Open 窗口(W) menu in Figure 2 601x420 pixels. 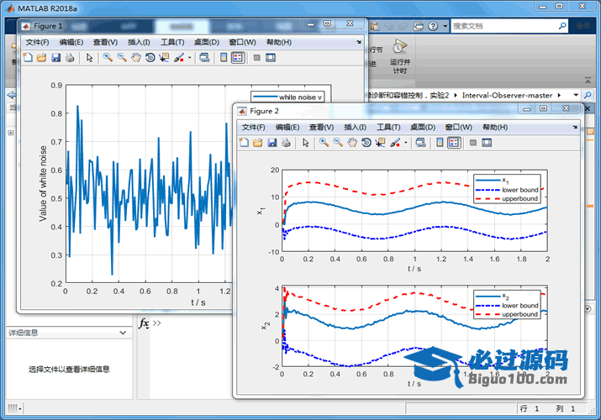458,127
